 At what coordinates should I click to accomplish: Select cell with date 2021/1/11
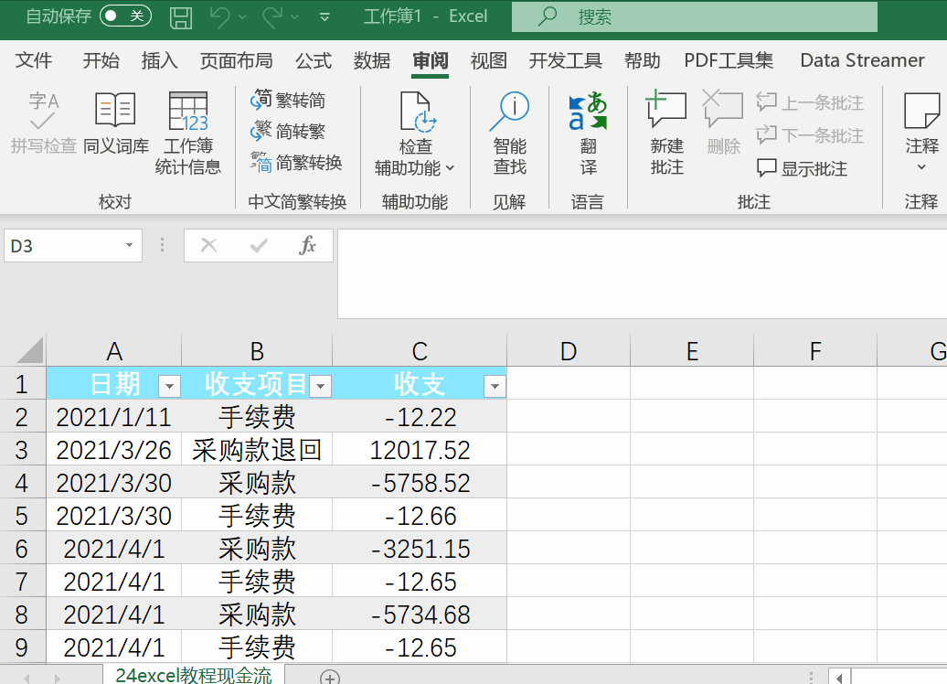coord(113,417)
